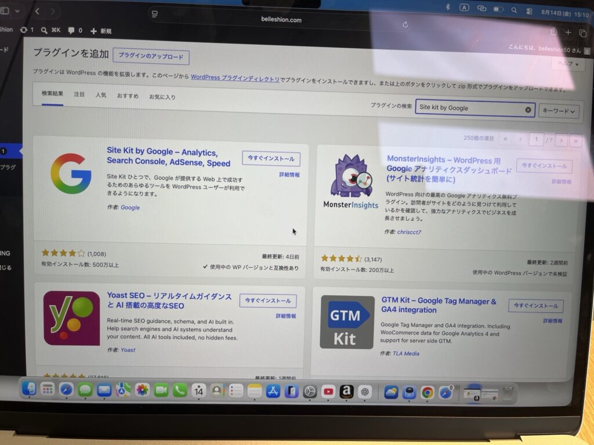Open the お気に入り tab
Image resolution: width=594 pixels, height=445 pixels.
tap(162, 97)
